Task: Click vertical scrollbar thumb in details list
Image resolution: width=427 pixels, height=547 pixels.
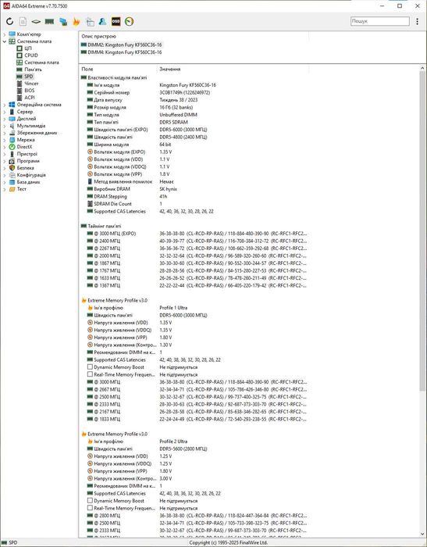Action: [x=422, y=232]
